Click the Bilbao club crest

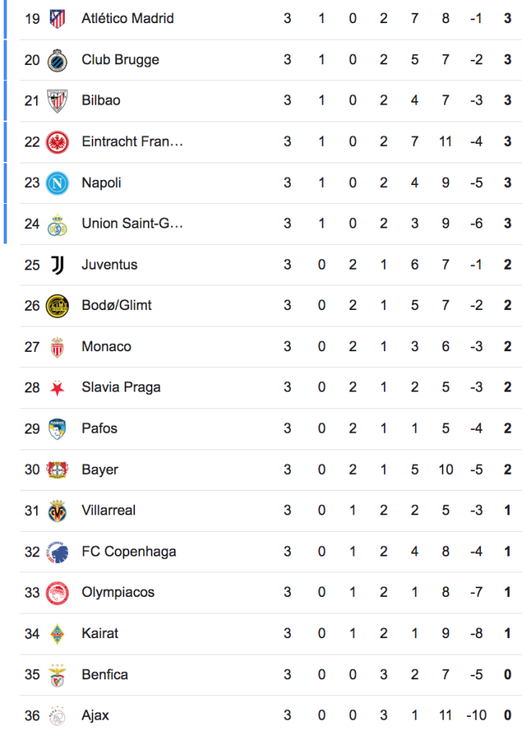coord(57,100)
